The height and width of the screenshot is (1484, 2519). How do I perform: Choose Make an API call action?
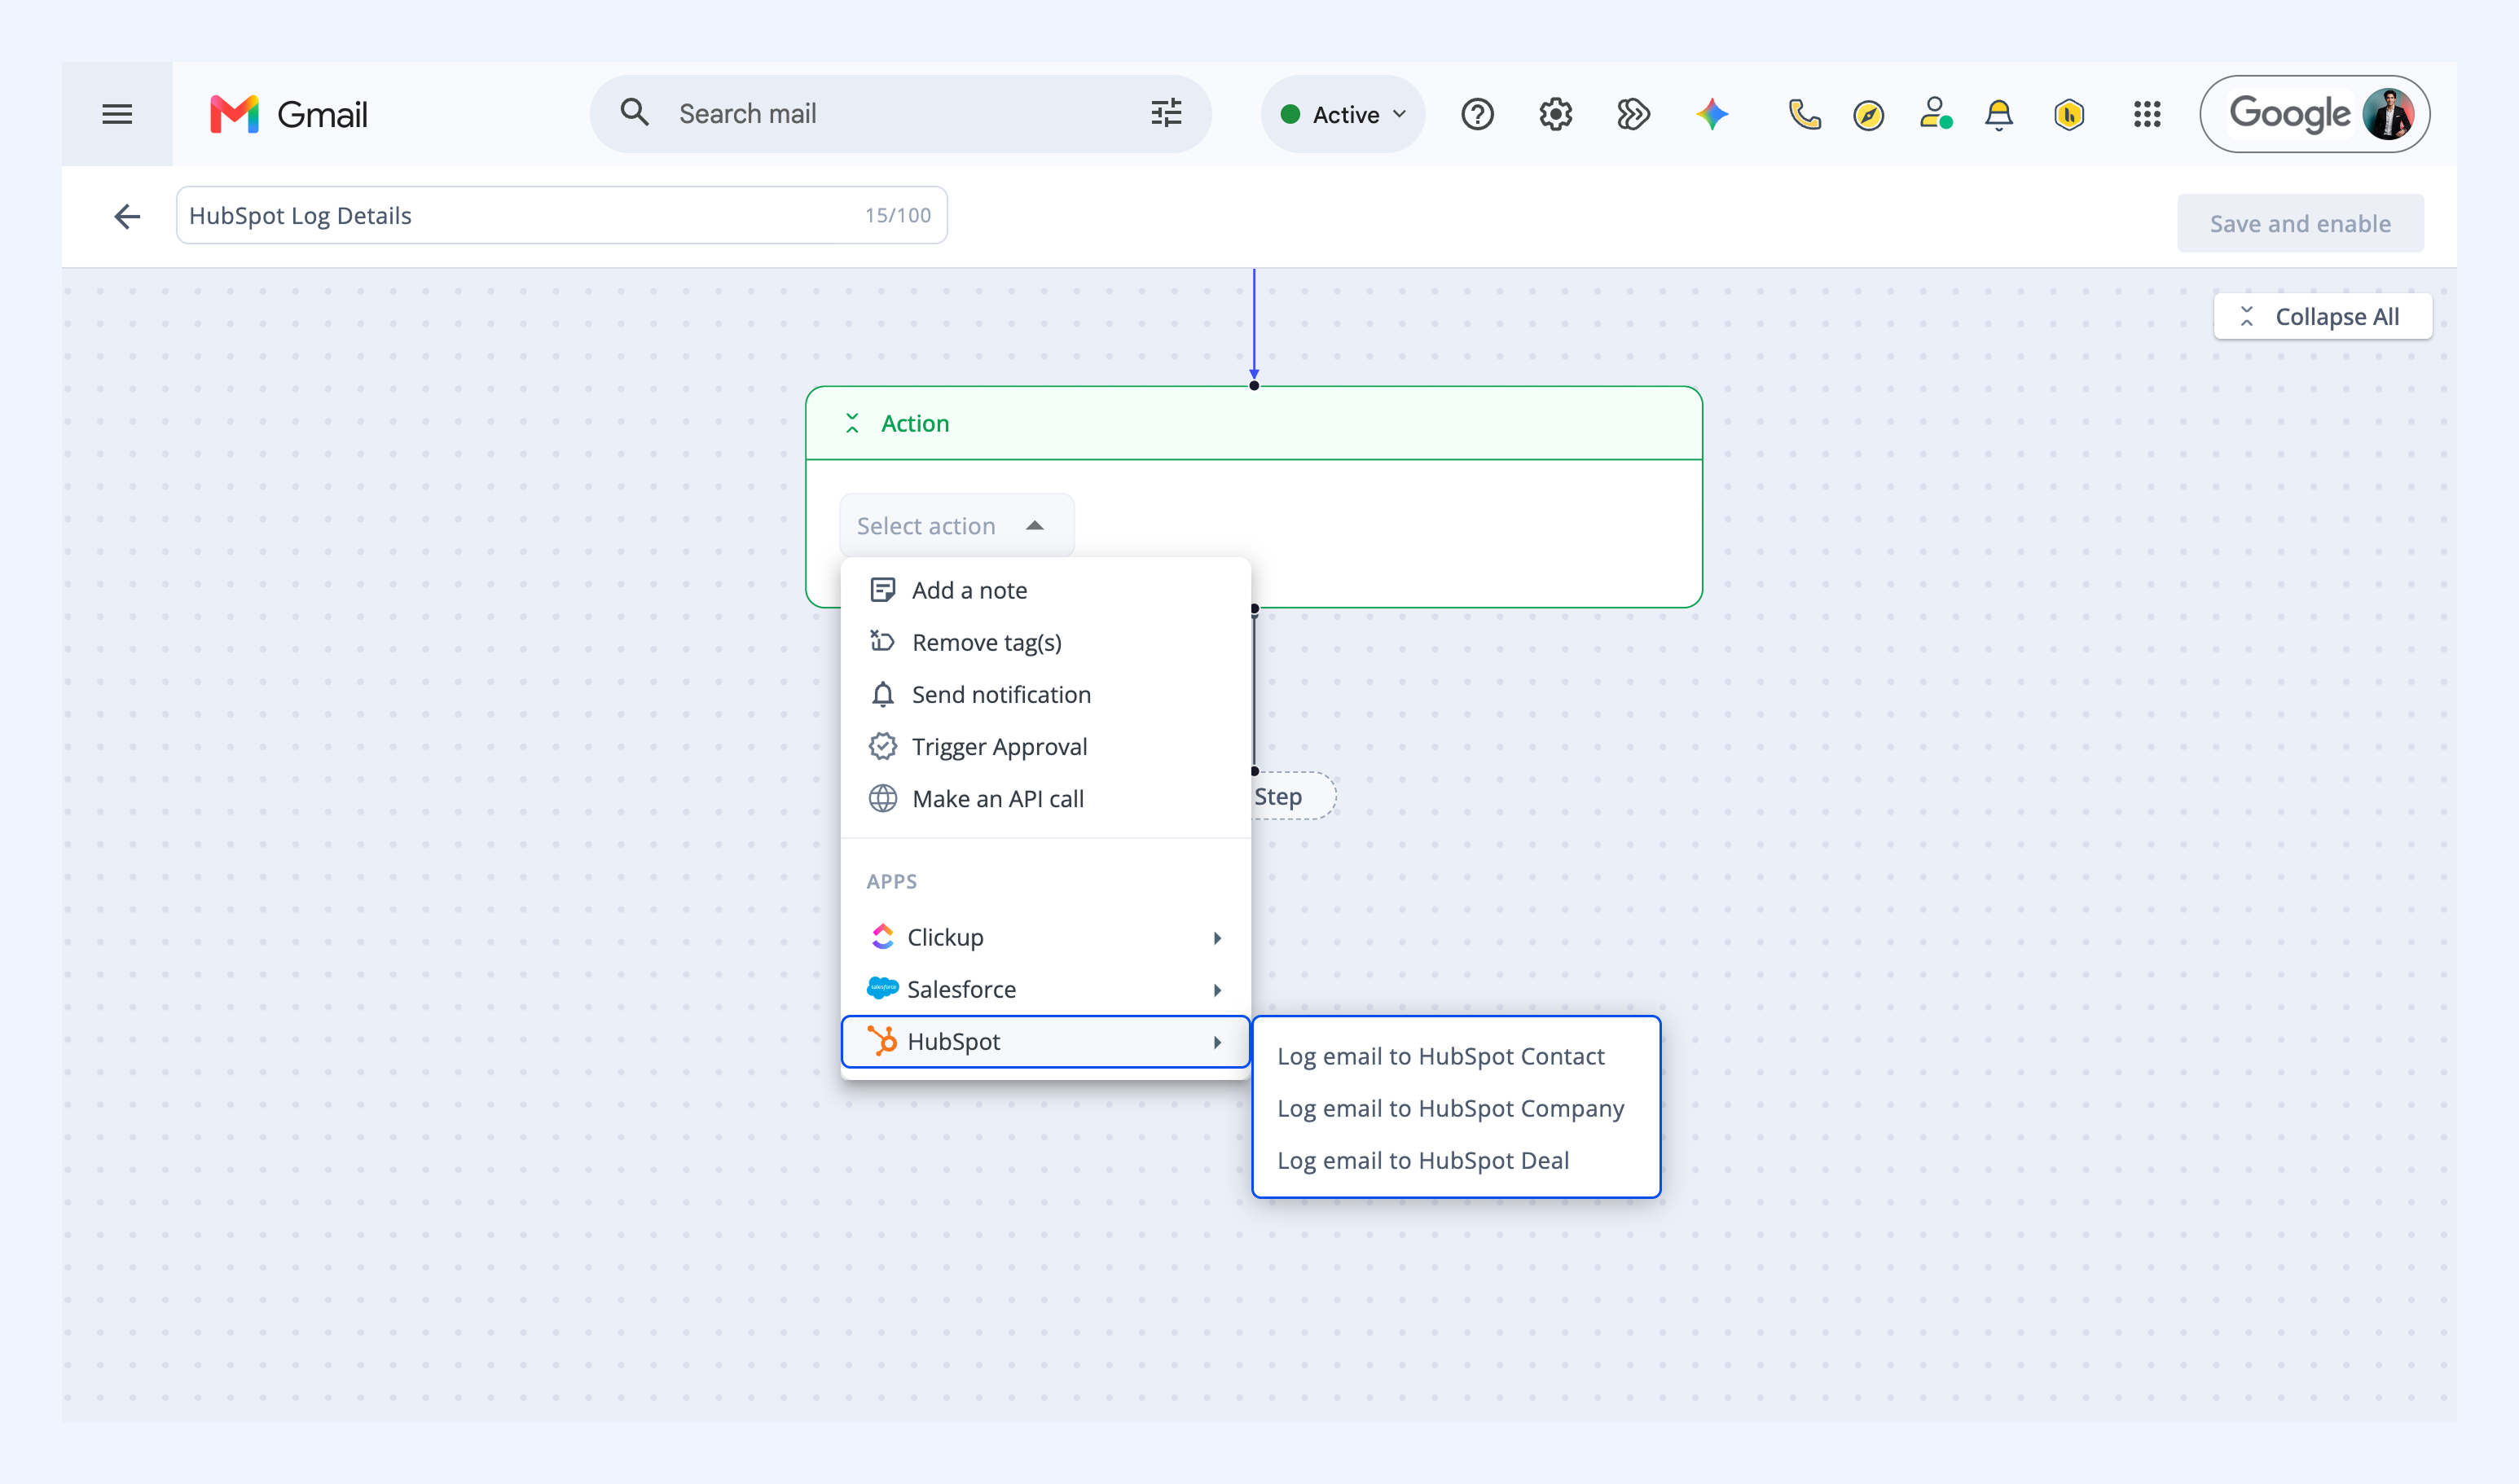[x=1046, y=798]
